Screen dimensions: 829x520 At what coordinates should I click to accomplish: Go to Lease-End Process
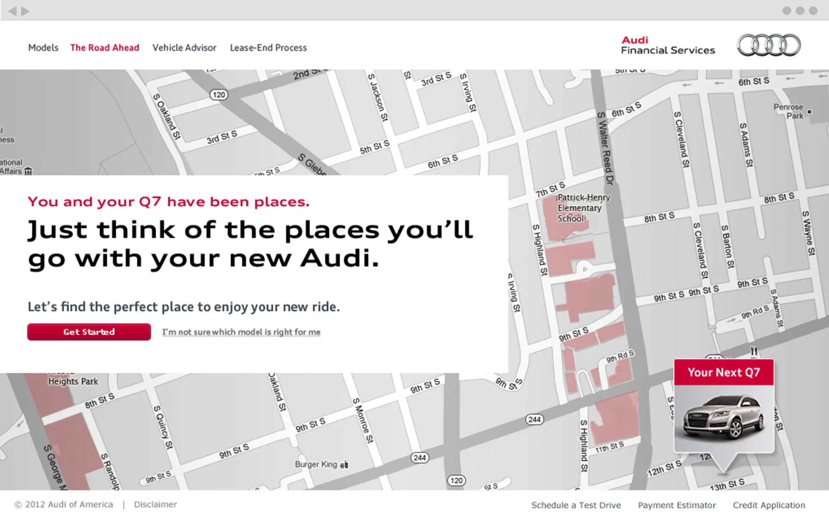(x=268, y=48)
